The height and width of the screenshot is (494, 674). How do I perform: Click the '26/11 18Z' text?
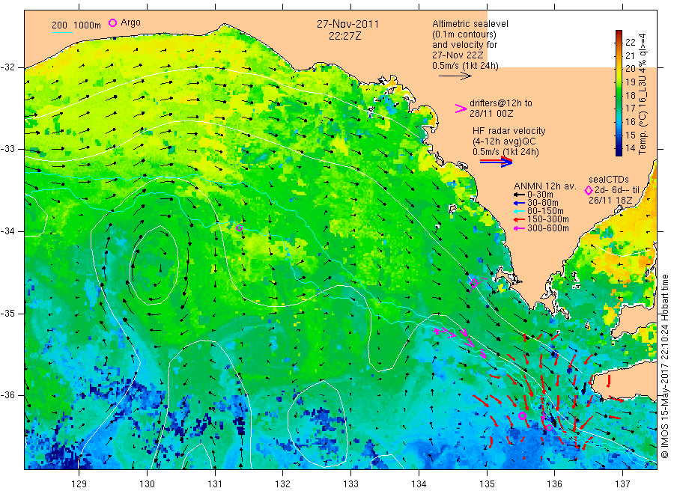tap(610, 200)
